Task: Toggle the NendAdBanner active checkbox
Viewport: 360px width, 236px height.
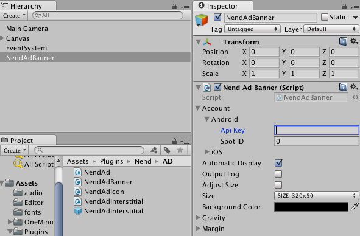Action: tap(217, 17)
